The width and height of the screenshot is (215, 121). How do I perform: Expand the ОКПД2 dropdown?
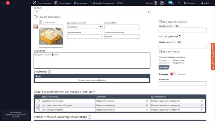tap(92, 12)
